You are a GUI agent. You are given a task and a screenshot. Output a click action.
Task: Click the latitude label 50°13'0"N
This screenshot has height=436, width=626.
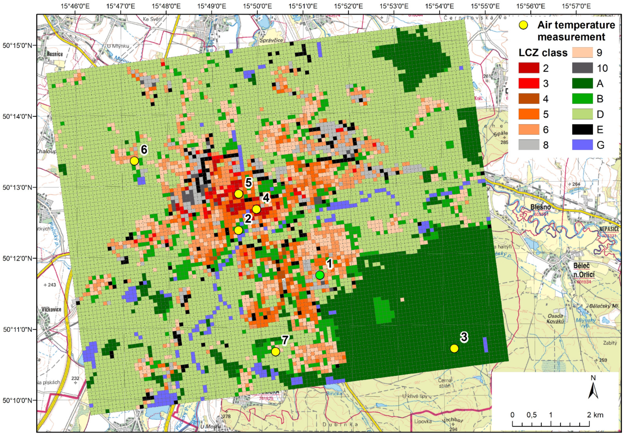tap(17, 187)
